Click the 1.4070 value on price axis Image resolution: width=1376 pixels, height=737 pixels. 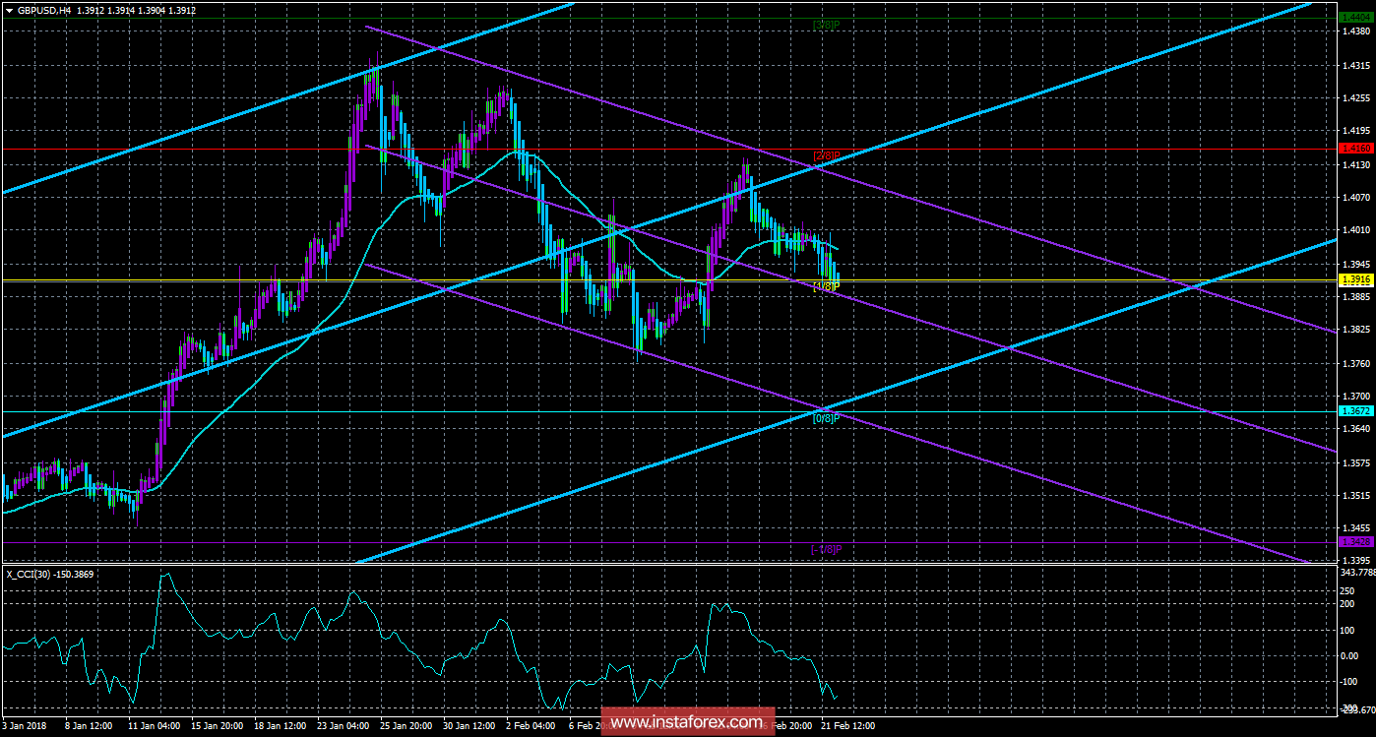tap(1355, 197)
